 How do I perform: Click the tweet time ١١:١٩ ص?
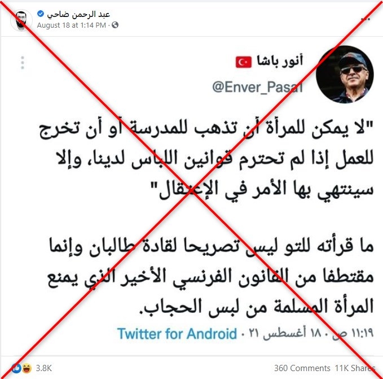(x=352, y=333)
